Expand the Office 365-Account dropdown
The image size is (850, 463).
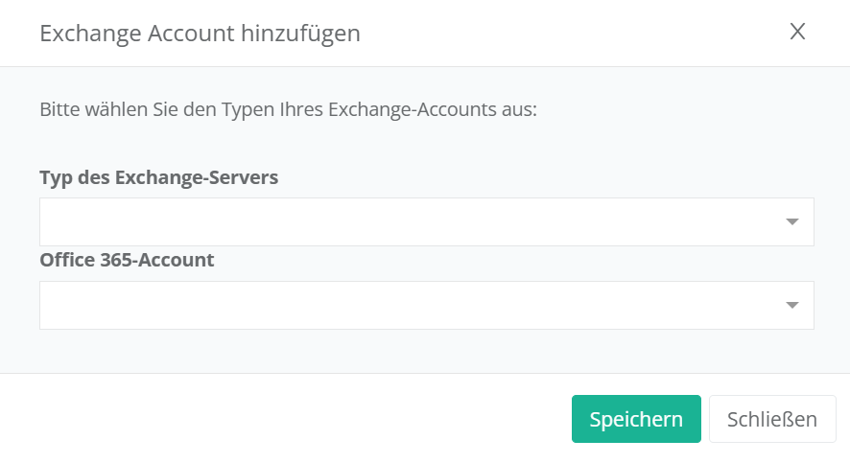pyautogui.click(x=426, y=305)
